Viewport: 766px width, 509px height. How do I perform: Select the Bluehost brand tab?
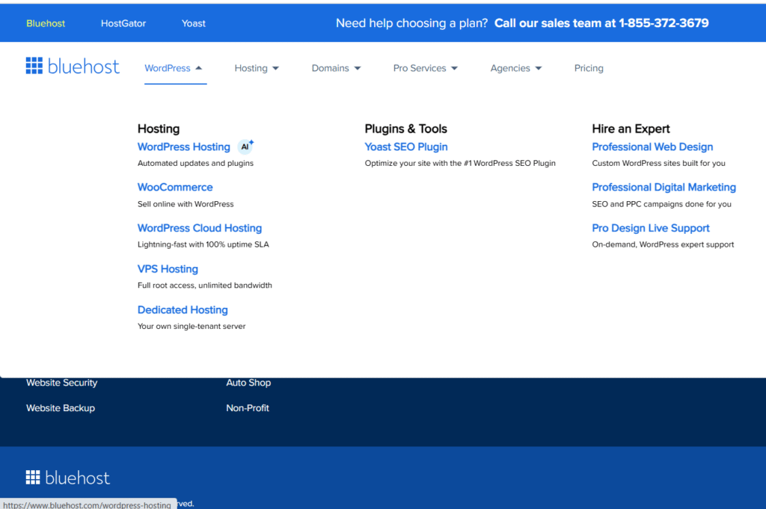click(x=46, y=23)
